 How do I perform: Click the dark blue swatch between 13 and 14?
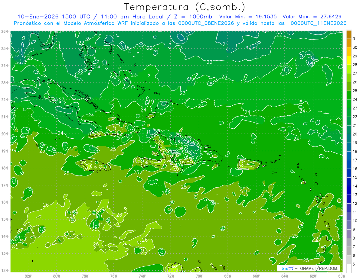[x=349, y=190]
